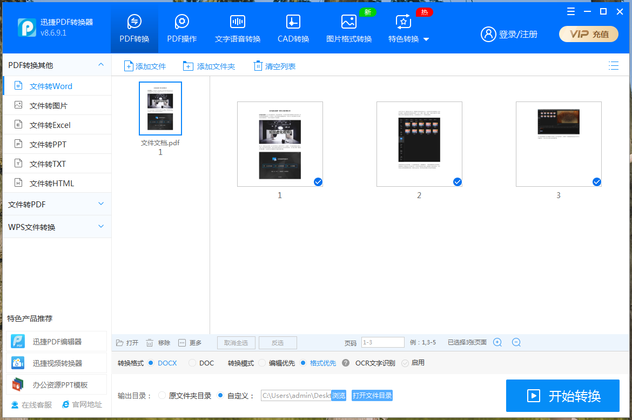Image resolution: width=632 pixels, height=420 pixels.
Task: Select 文件转TXT in sidebar
Action: click(x=57, y=164)
